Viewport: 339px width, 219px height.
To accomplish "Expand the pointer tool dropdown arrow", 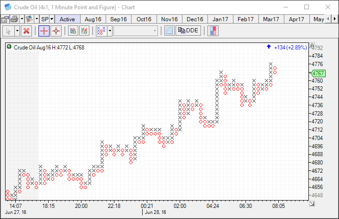I will point(17,31).
